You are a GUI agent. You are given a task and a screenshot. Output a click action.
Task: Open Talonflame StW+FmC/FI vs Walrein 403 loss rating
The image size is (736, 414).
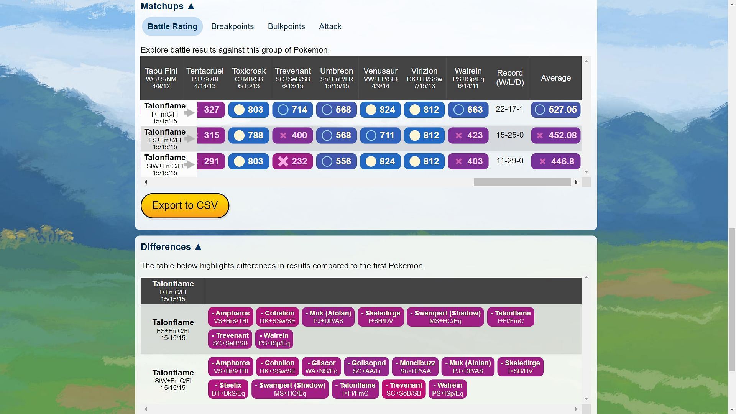pos(468,161)
